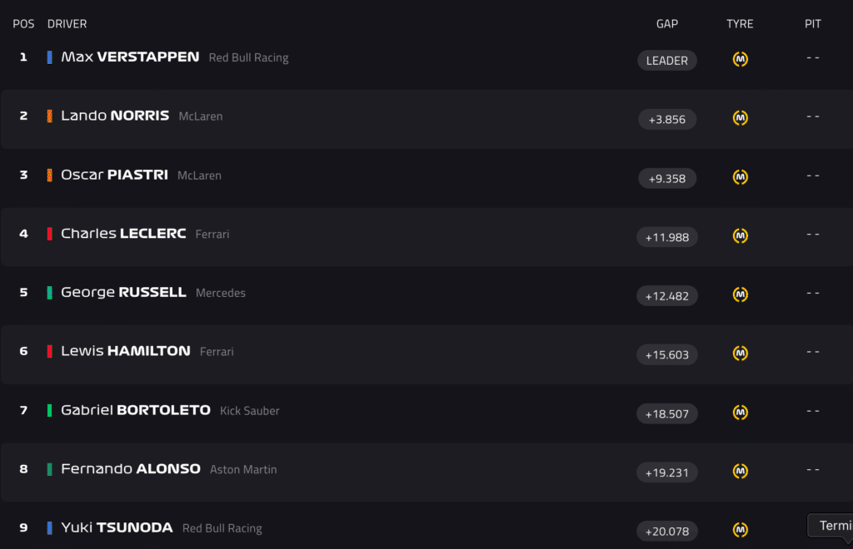Click Bortoleto's medium tyre icon
Screen dimensions: 853x549
click(740, 413)
